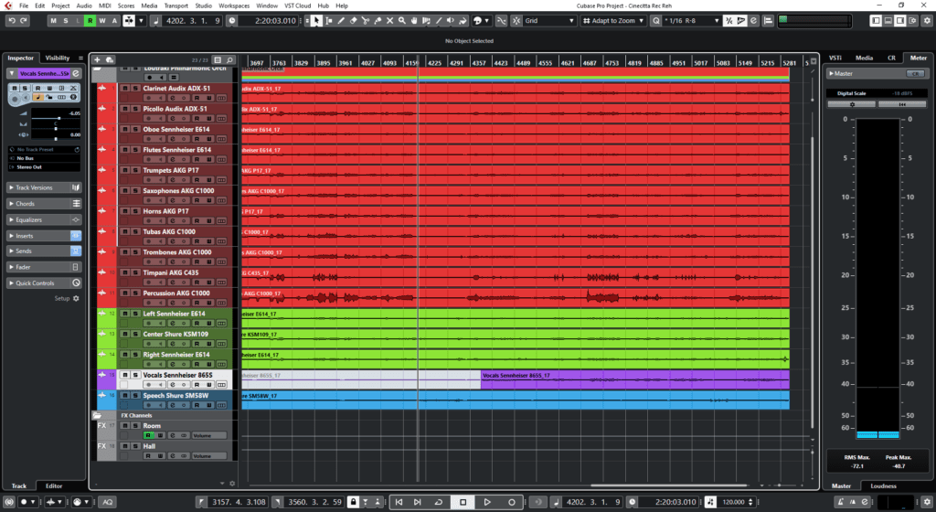Open the Transport menu

176,5
